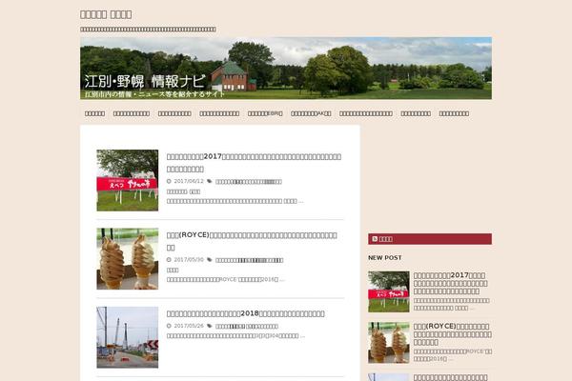572x381 pixels.
Task: Open the sidebar post title containing 2017
Action: (451, 283)
